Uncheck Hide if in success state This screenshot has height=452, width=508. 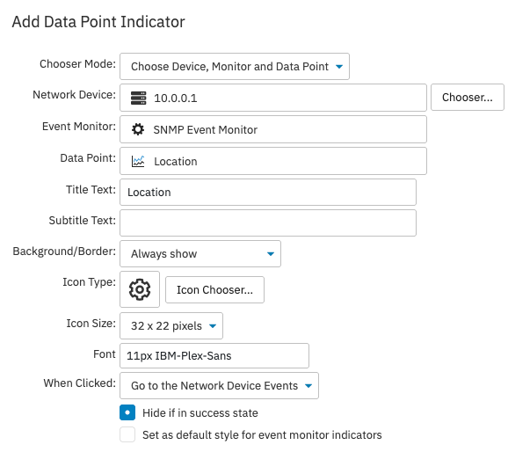[127, 412]
